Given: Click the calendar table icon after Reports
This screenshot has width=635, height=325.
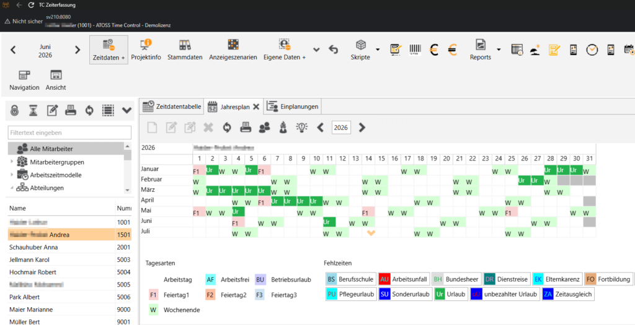Looking at the screenshot, I should coord(517,50).
